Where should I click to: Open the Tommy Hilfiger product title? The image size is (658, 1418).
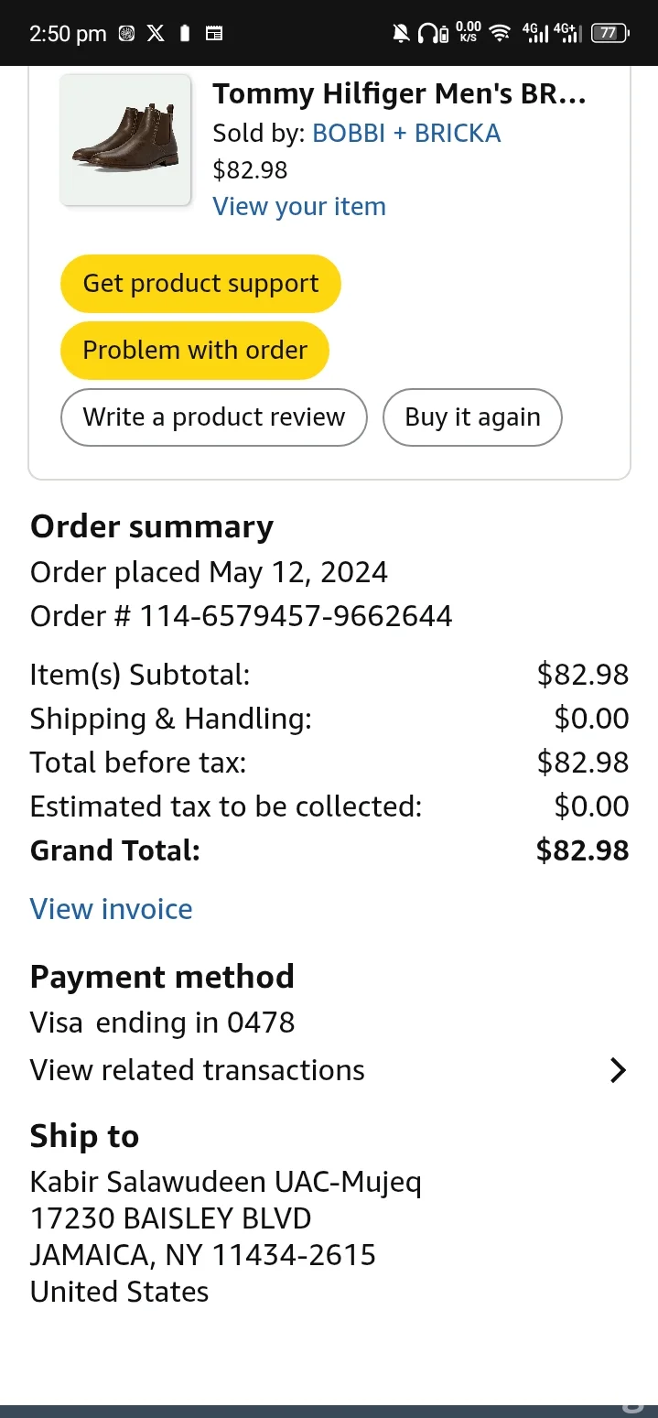[x=399, y=93]
